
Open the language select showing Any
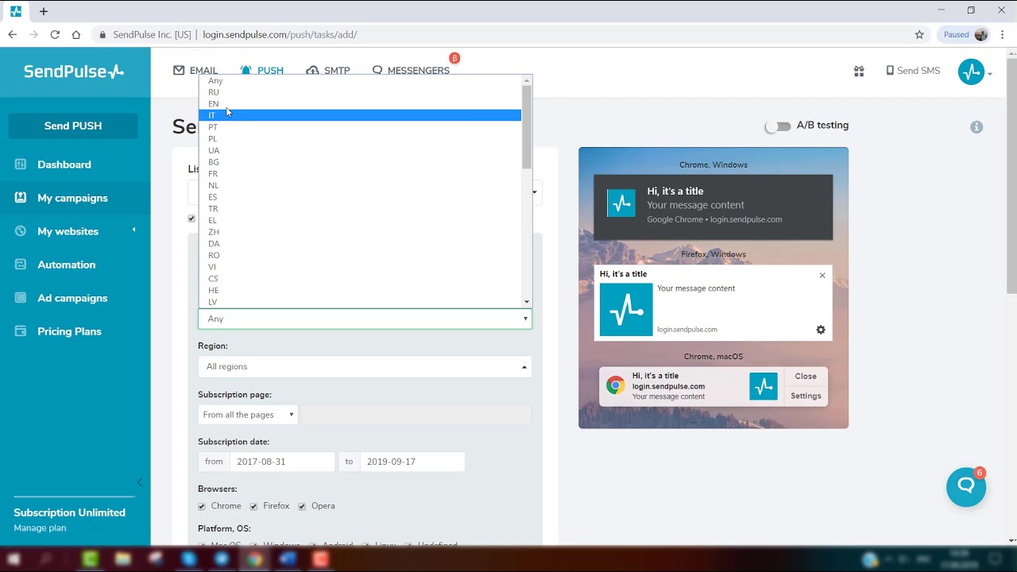[x=365, y=319]
